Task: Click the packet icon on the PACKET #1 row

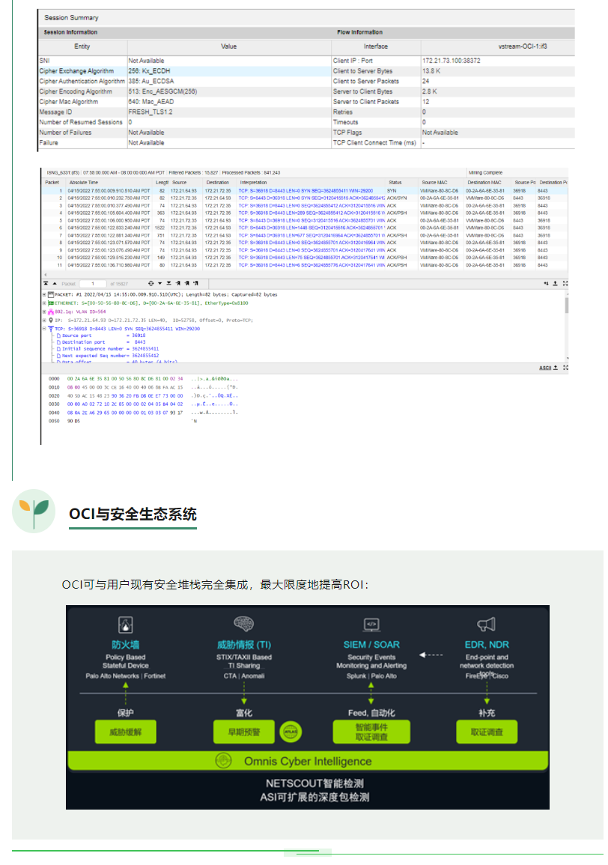Action: 51,294
